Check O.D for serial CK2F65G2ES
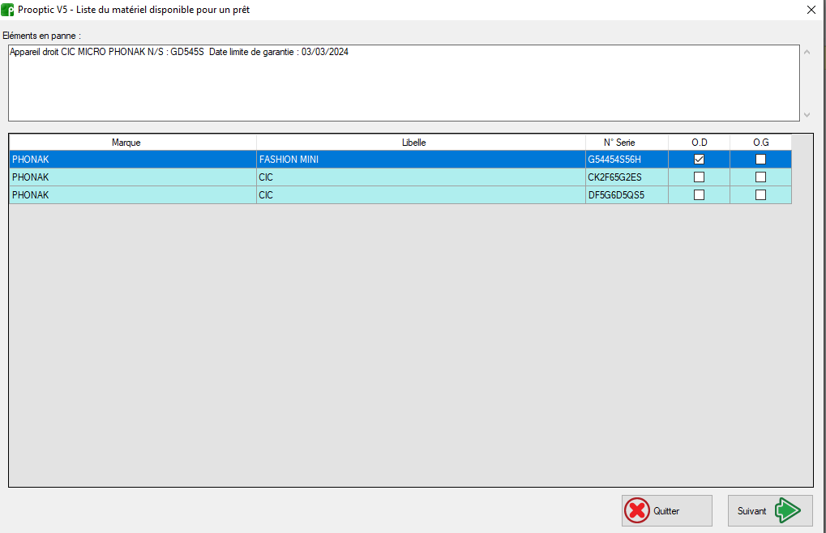826x533 pixels. (699, 177)
